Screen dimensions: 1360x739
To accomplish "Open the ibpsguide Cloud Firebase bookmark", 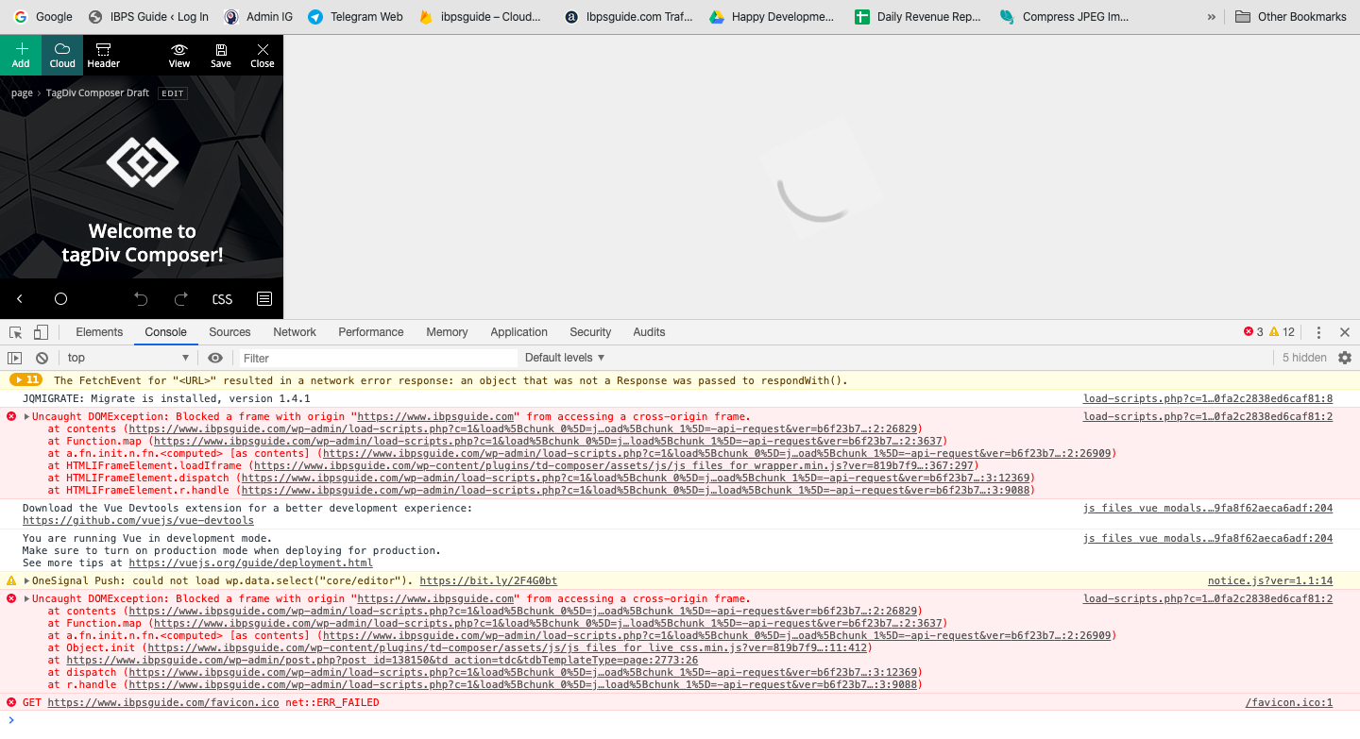I will tap(480, 17).
